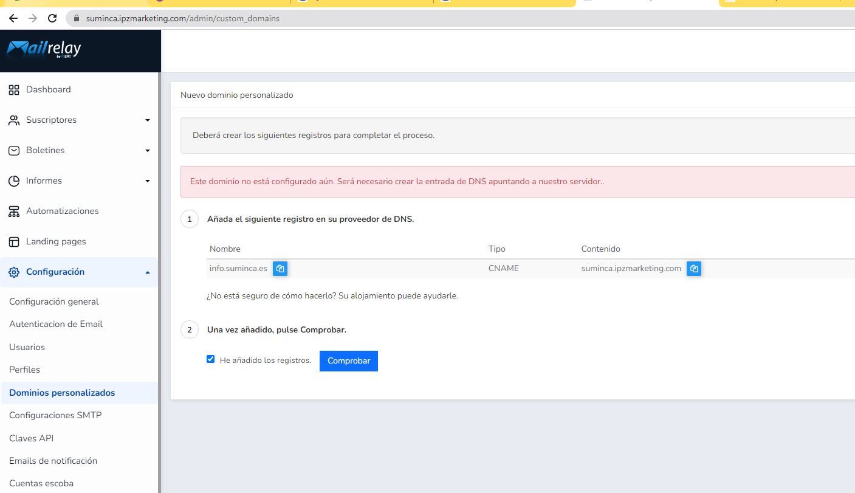Image resolution: width=855 pixels, height=493 pixels.
Task: Click the Automatizaciones flow icon
Action: [x=14, y=212]
